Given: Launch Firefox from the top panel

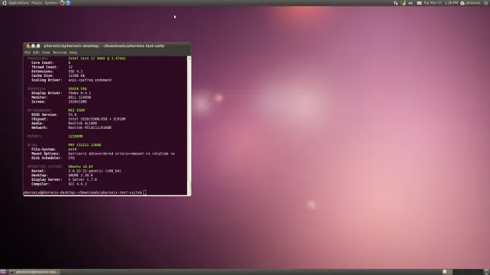Looking at the screenshot, I should coord(62,3).
